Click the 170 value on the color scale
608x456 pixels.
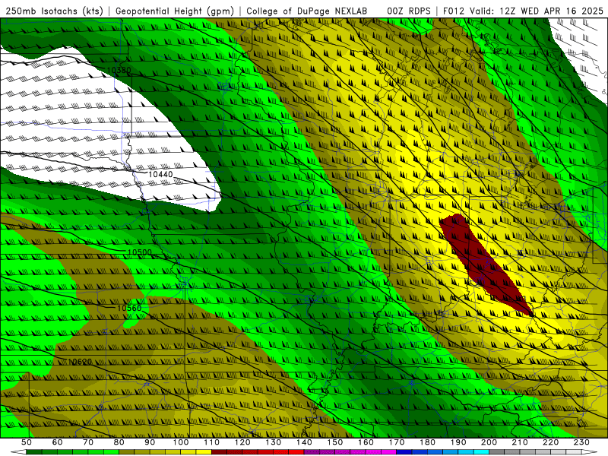[x=397, y=442]
